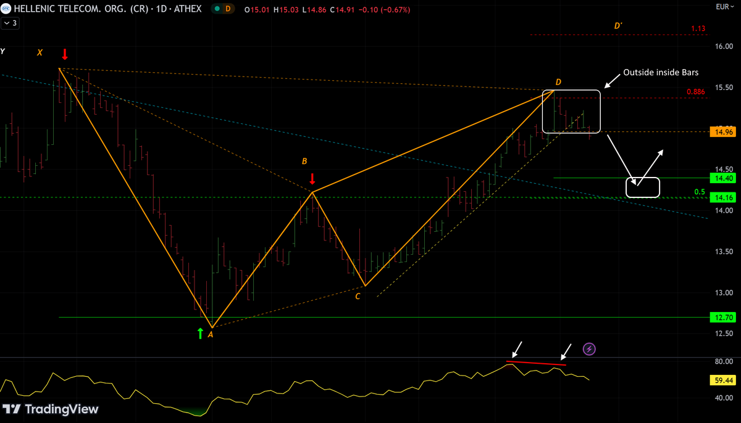Click the OTE symbol logo icon
The width and height of the screenshot is (741, 423).
pos(5,9)
